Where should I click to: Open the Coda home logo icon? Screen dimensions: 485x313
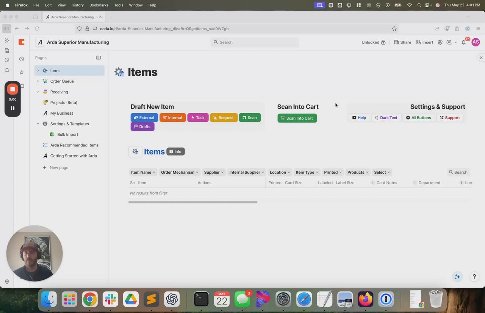pyautogui.click(x=22, y=42)
